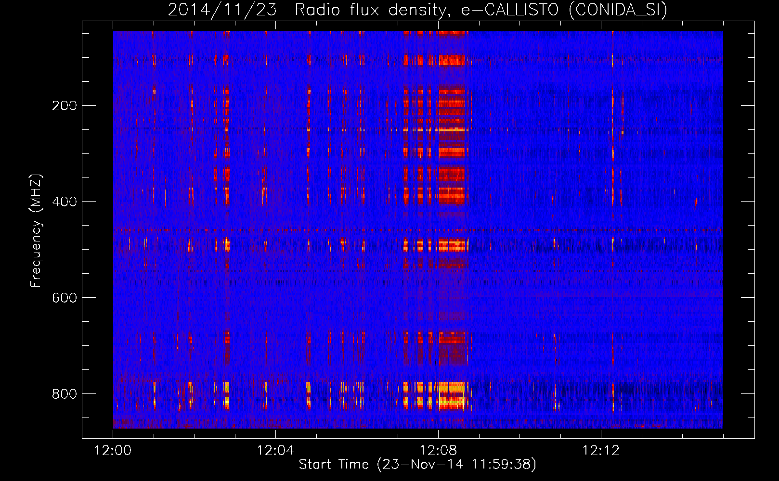Select the 600 frequency tick label

tap(65, 298)
